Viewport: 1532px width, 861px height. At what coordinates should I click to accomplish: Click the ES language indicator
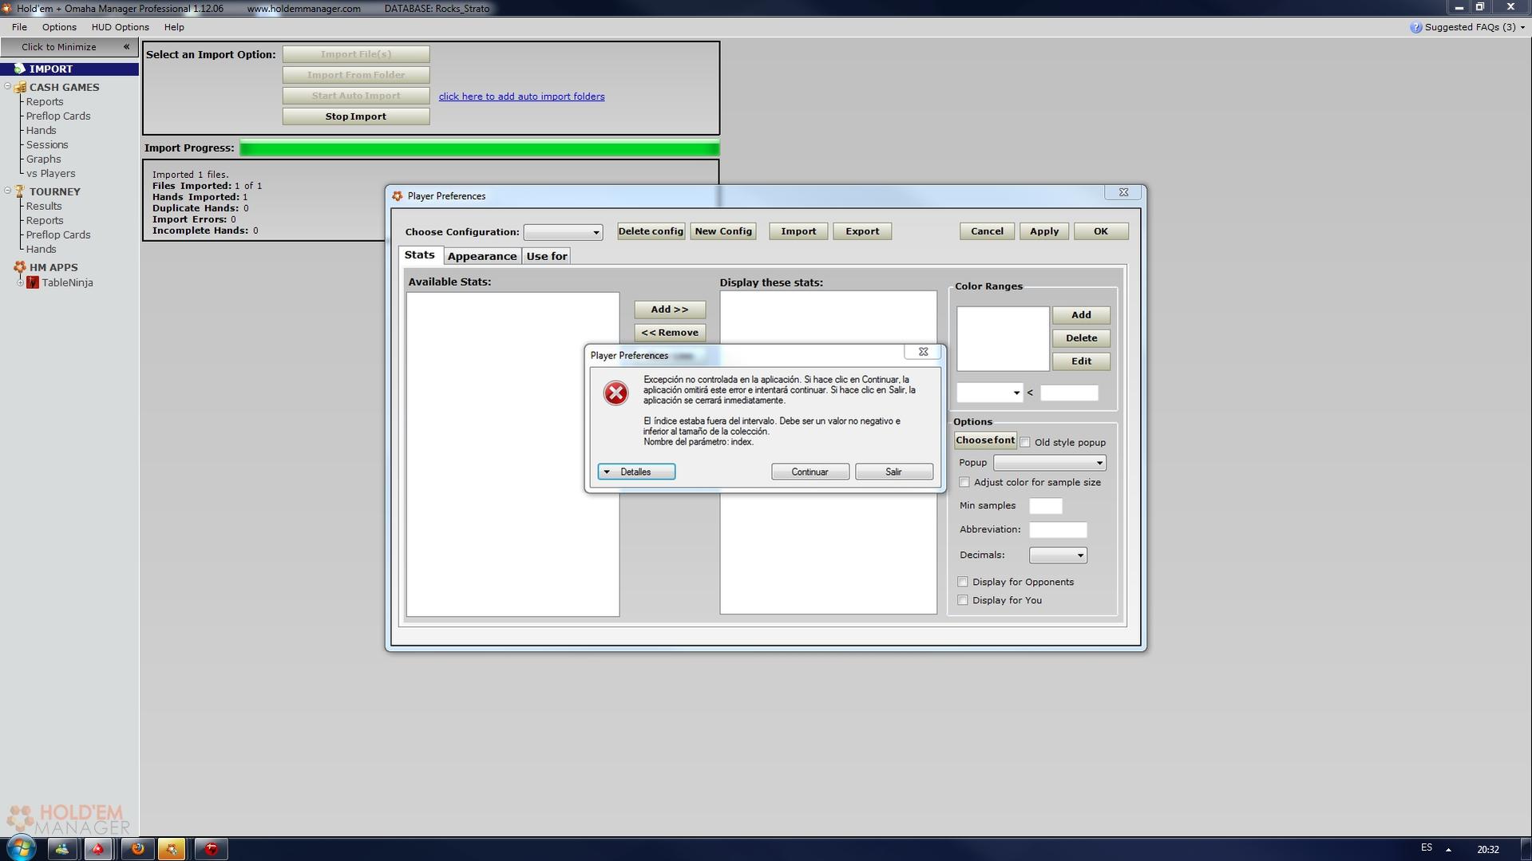tap(1426, 847)
